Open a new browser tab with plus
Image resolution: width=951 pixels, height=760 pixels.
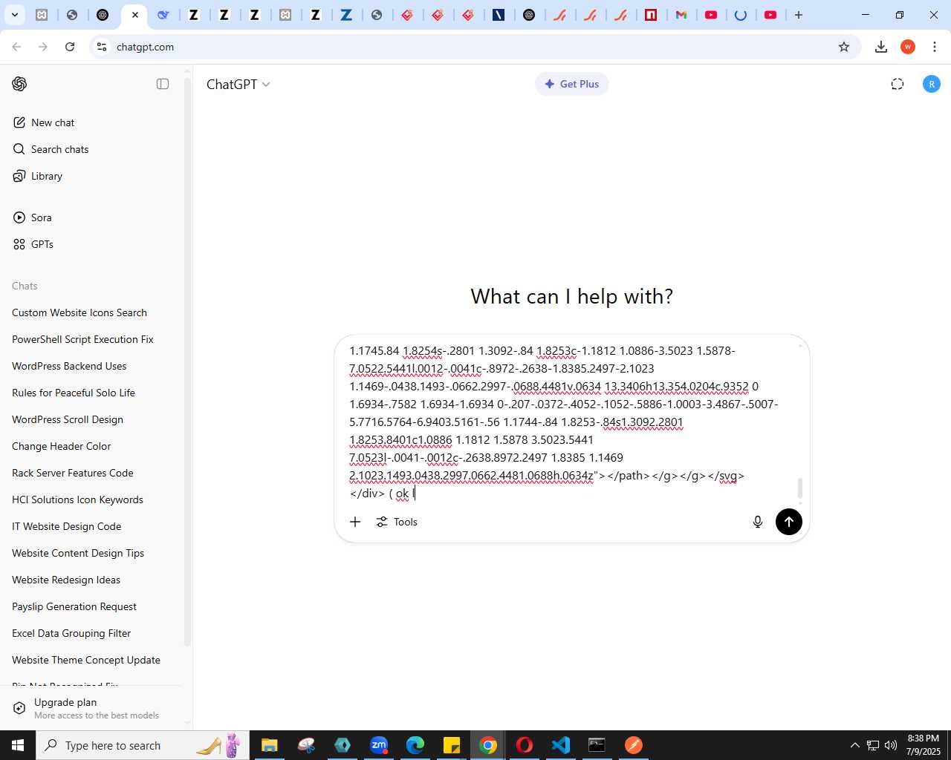pos(799,15)
